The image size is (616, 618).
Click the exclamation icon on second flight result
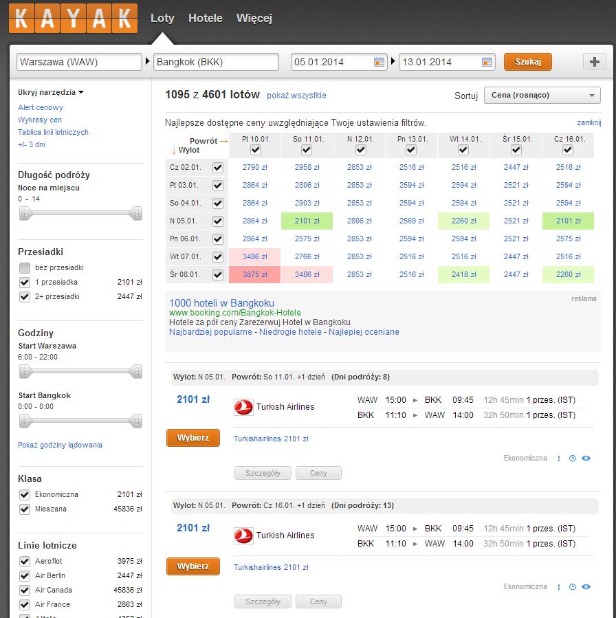(x=558, y=587)
